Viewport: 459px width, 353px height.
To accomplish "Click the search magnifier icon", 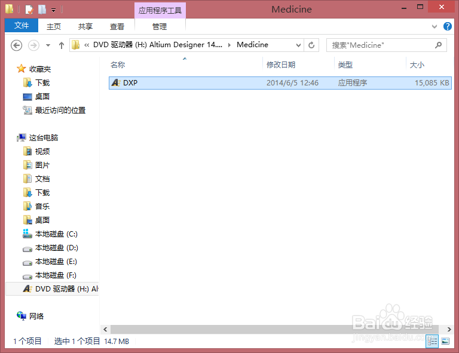I will [x=438, y=45].
